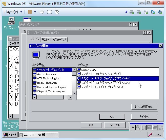Toggle the CAPS KANA indicator
The width and height of the screenshot is (166, 140).
(161, 128)
